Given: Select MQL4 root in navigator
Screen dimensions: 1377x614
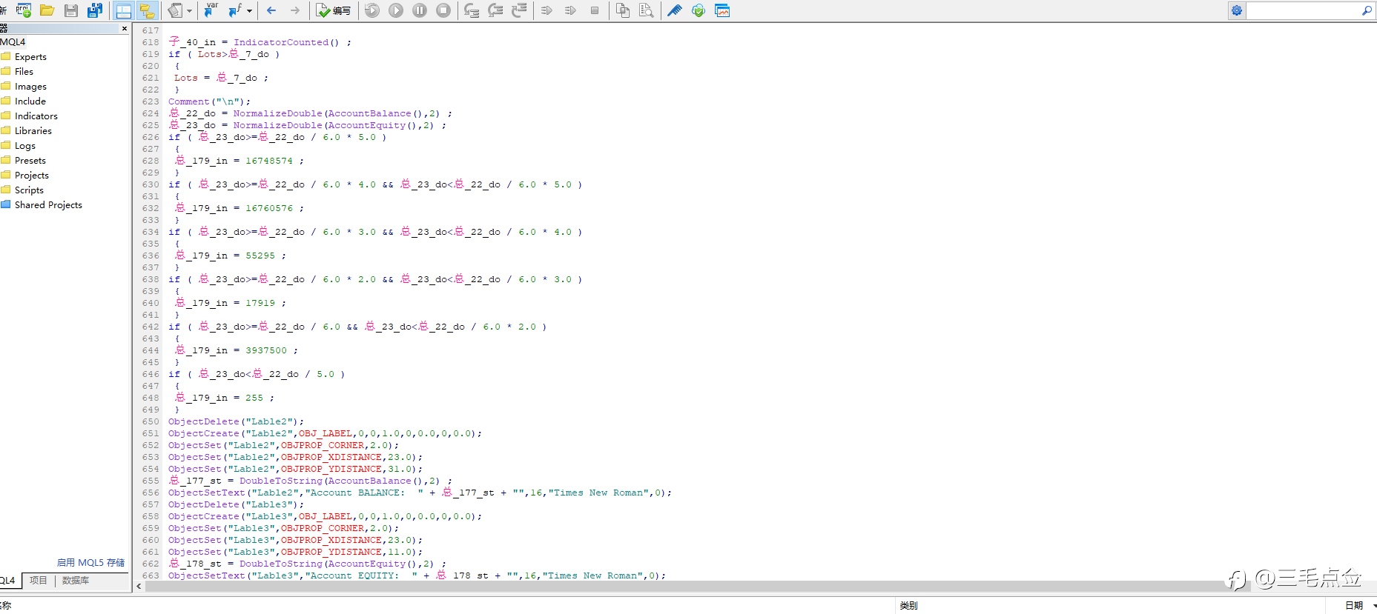Looking at the screenshot, I should click(13, 42).
